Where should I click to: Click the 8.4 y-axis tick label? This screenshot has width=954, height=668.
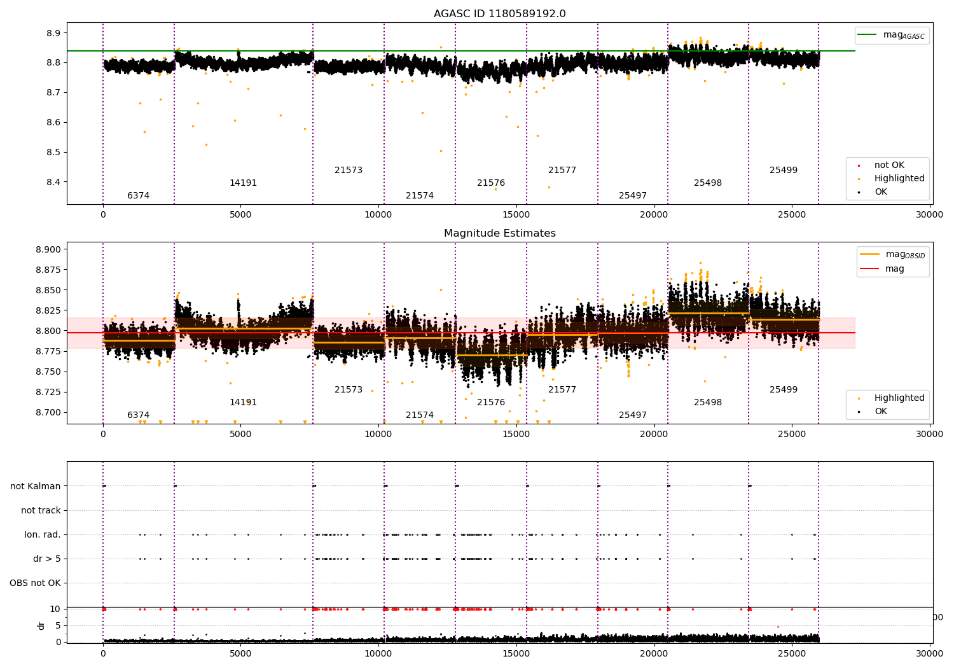(53, 183)
